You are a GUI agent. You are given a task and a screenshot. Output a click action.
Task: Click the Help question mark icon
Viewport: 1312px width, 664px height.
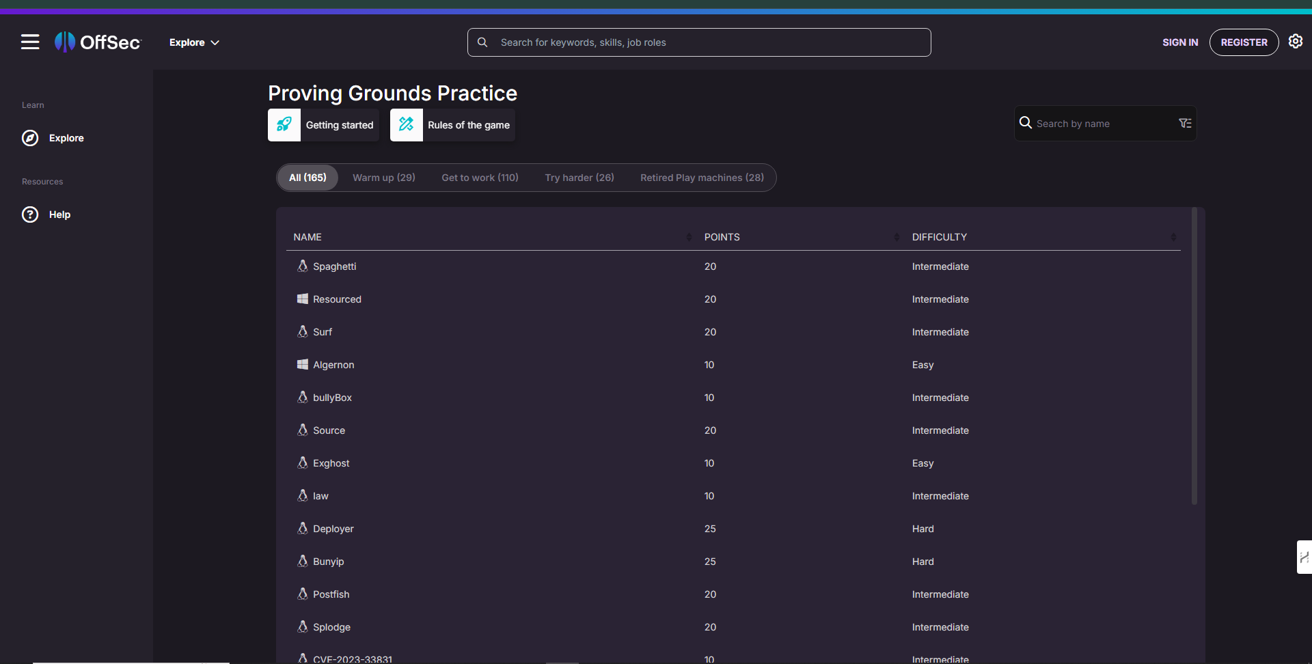(30, 215)
